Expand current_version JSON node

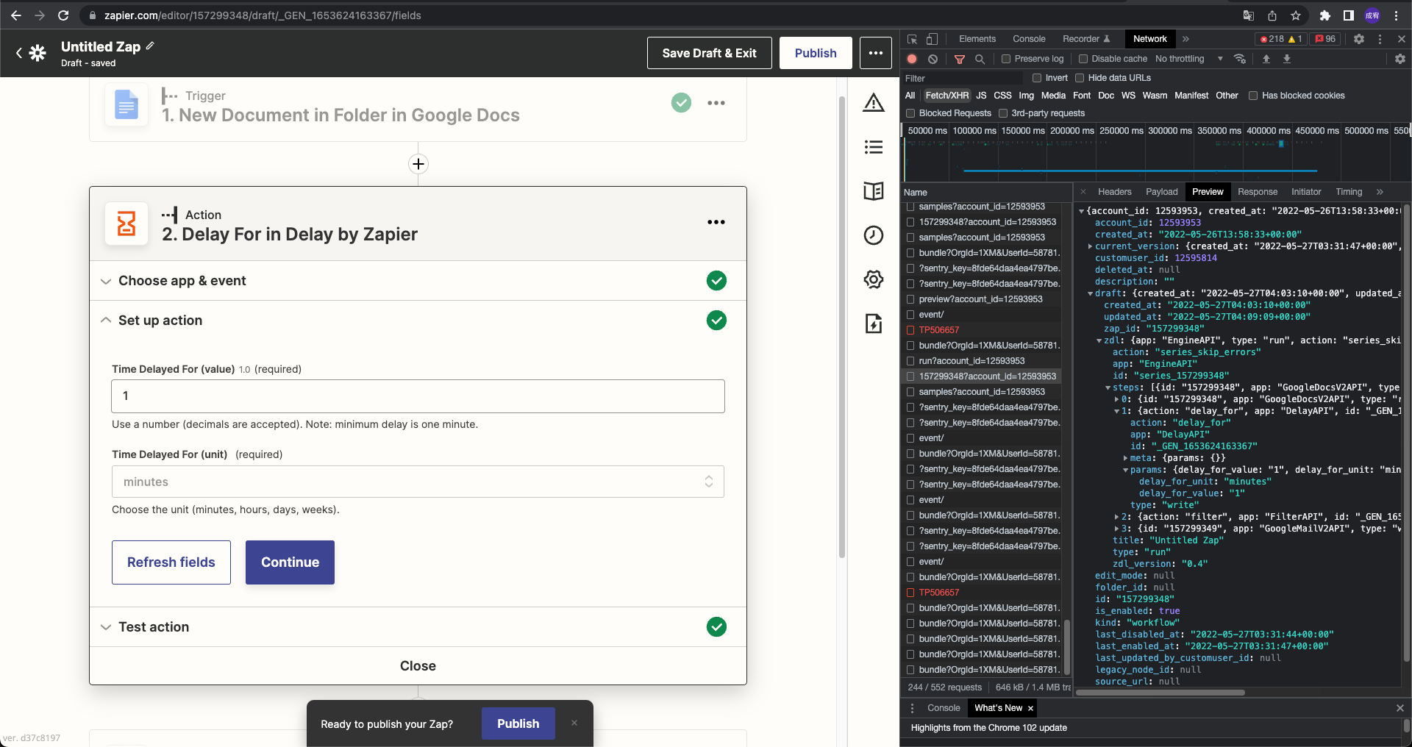click(x=1090, y=246)
